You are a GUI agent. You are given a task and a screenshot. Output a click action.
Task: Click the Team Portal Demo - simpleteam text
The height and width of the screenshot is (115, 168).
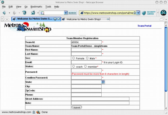pos(89,46)
